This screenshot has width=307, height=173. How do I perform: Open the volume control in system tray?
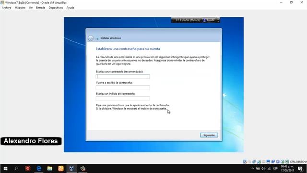coord(263,169)
